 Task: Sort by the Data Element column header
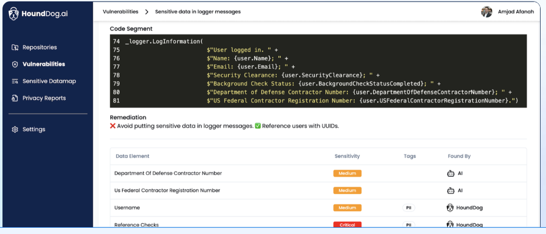click(132, 156)
